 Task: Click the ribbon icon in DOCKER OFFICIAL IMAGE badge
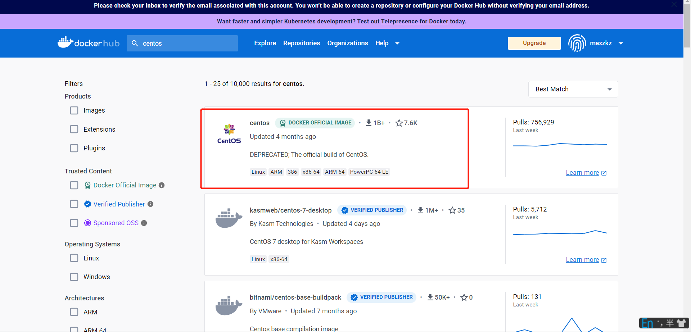283,123
